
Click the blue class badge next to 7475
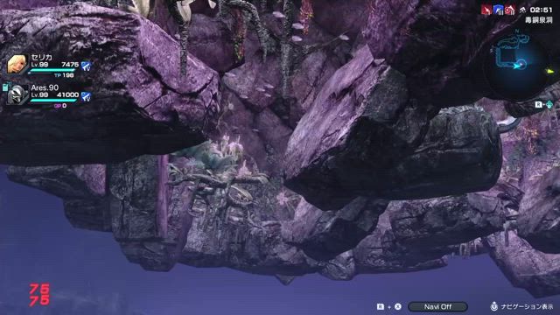(x=86, y=66)
